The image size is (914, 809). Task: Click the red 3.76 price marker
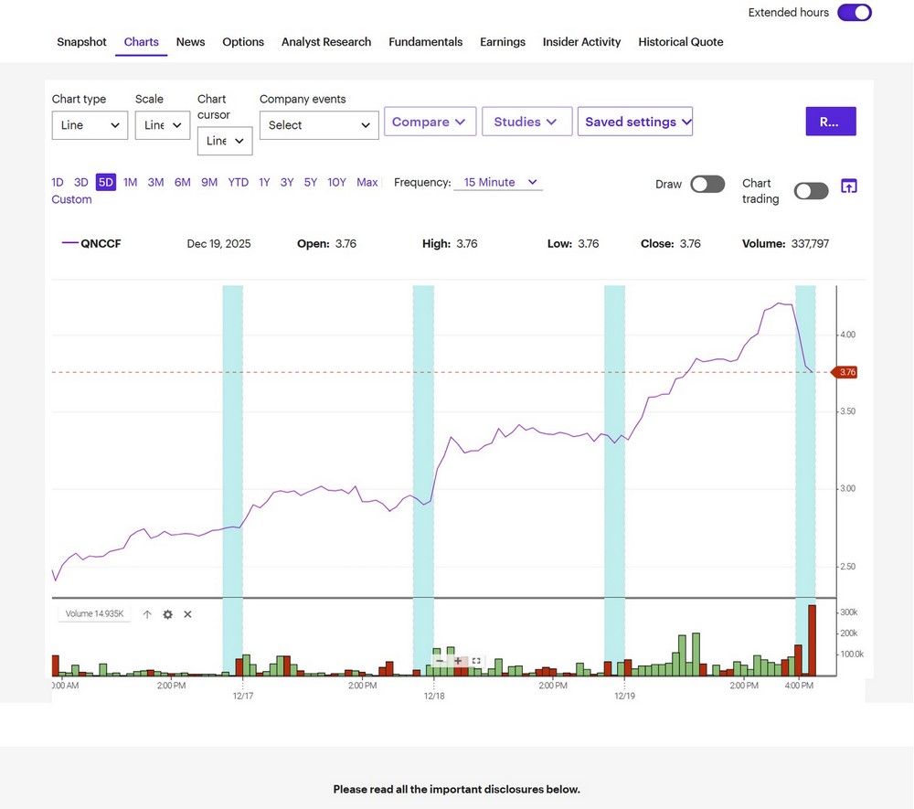[x=845, y=372]
